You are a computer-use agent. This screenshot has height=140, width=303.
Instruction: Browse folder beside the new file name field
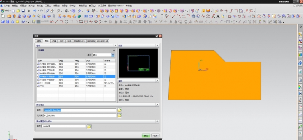tap(119, 110)
